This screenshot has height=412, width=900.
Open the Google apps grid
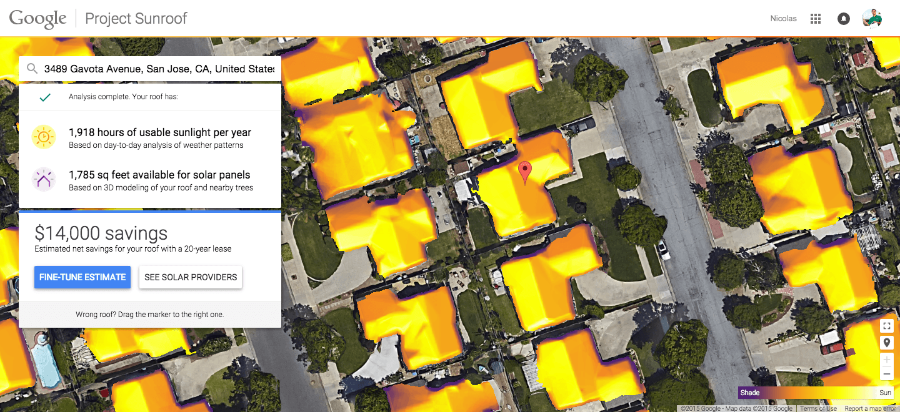[x=815, y=19]
